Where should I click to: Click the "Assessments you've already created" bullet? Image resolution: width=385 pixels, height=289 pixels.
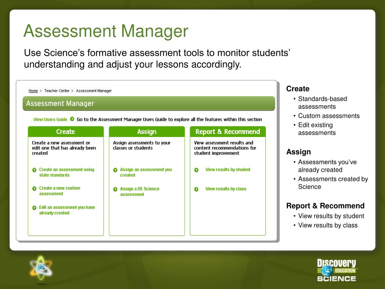[327, 166]
